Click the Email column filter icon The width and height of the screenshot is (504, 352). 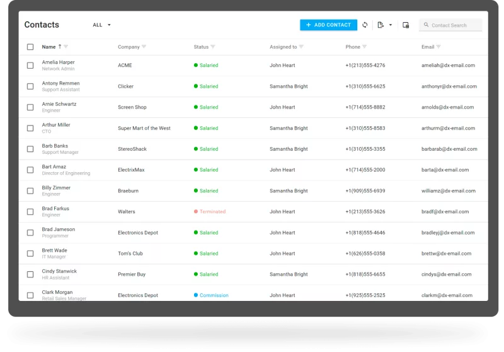pos(438,47)
